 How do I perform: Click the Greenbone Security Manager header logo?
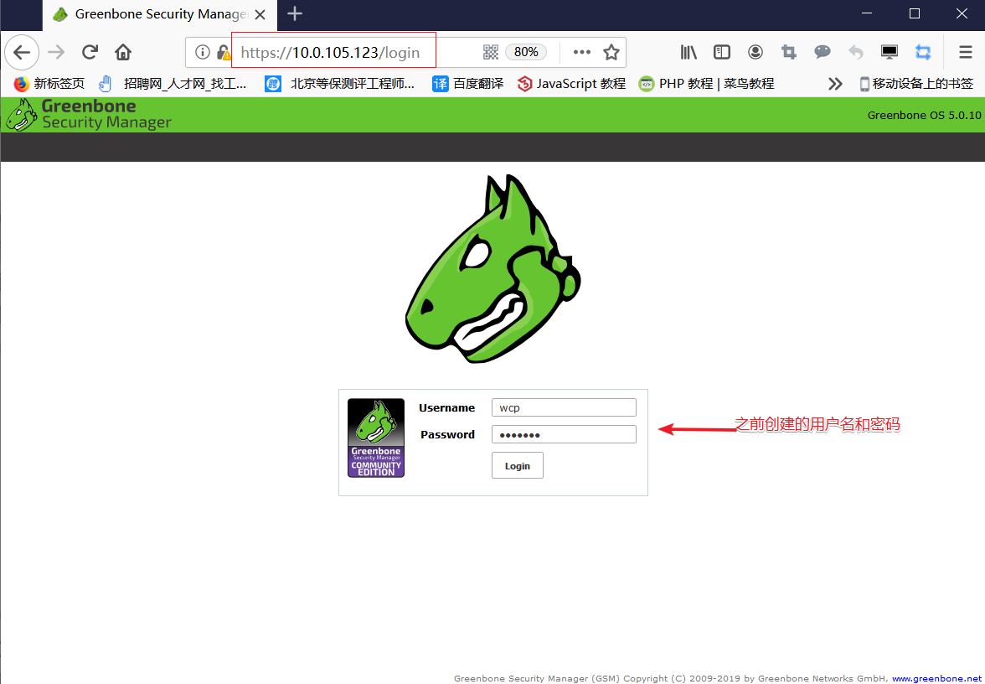pyautogui.click(x=89, y=114)
